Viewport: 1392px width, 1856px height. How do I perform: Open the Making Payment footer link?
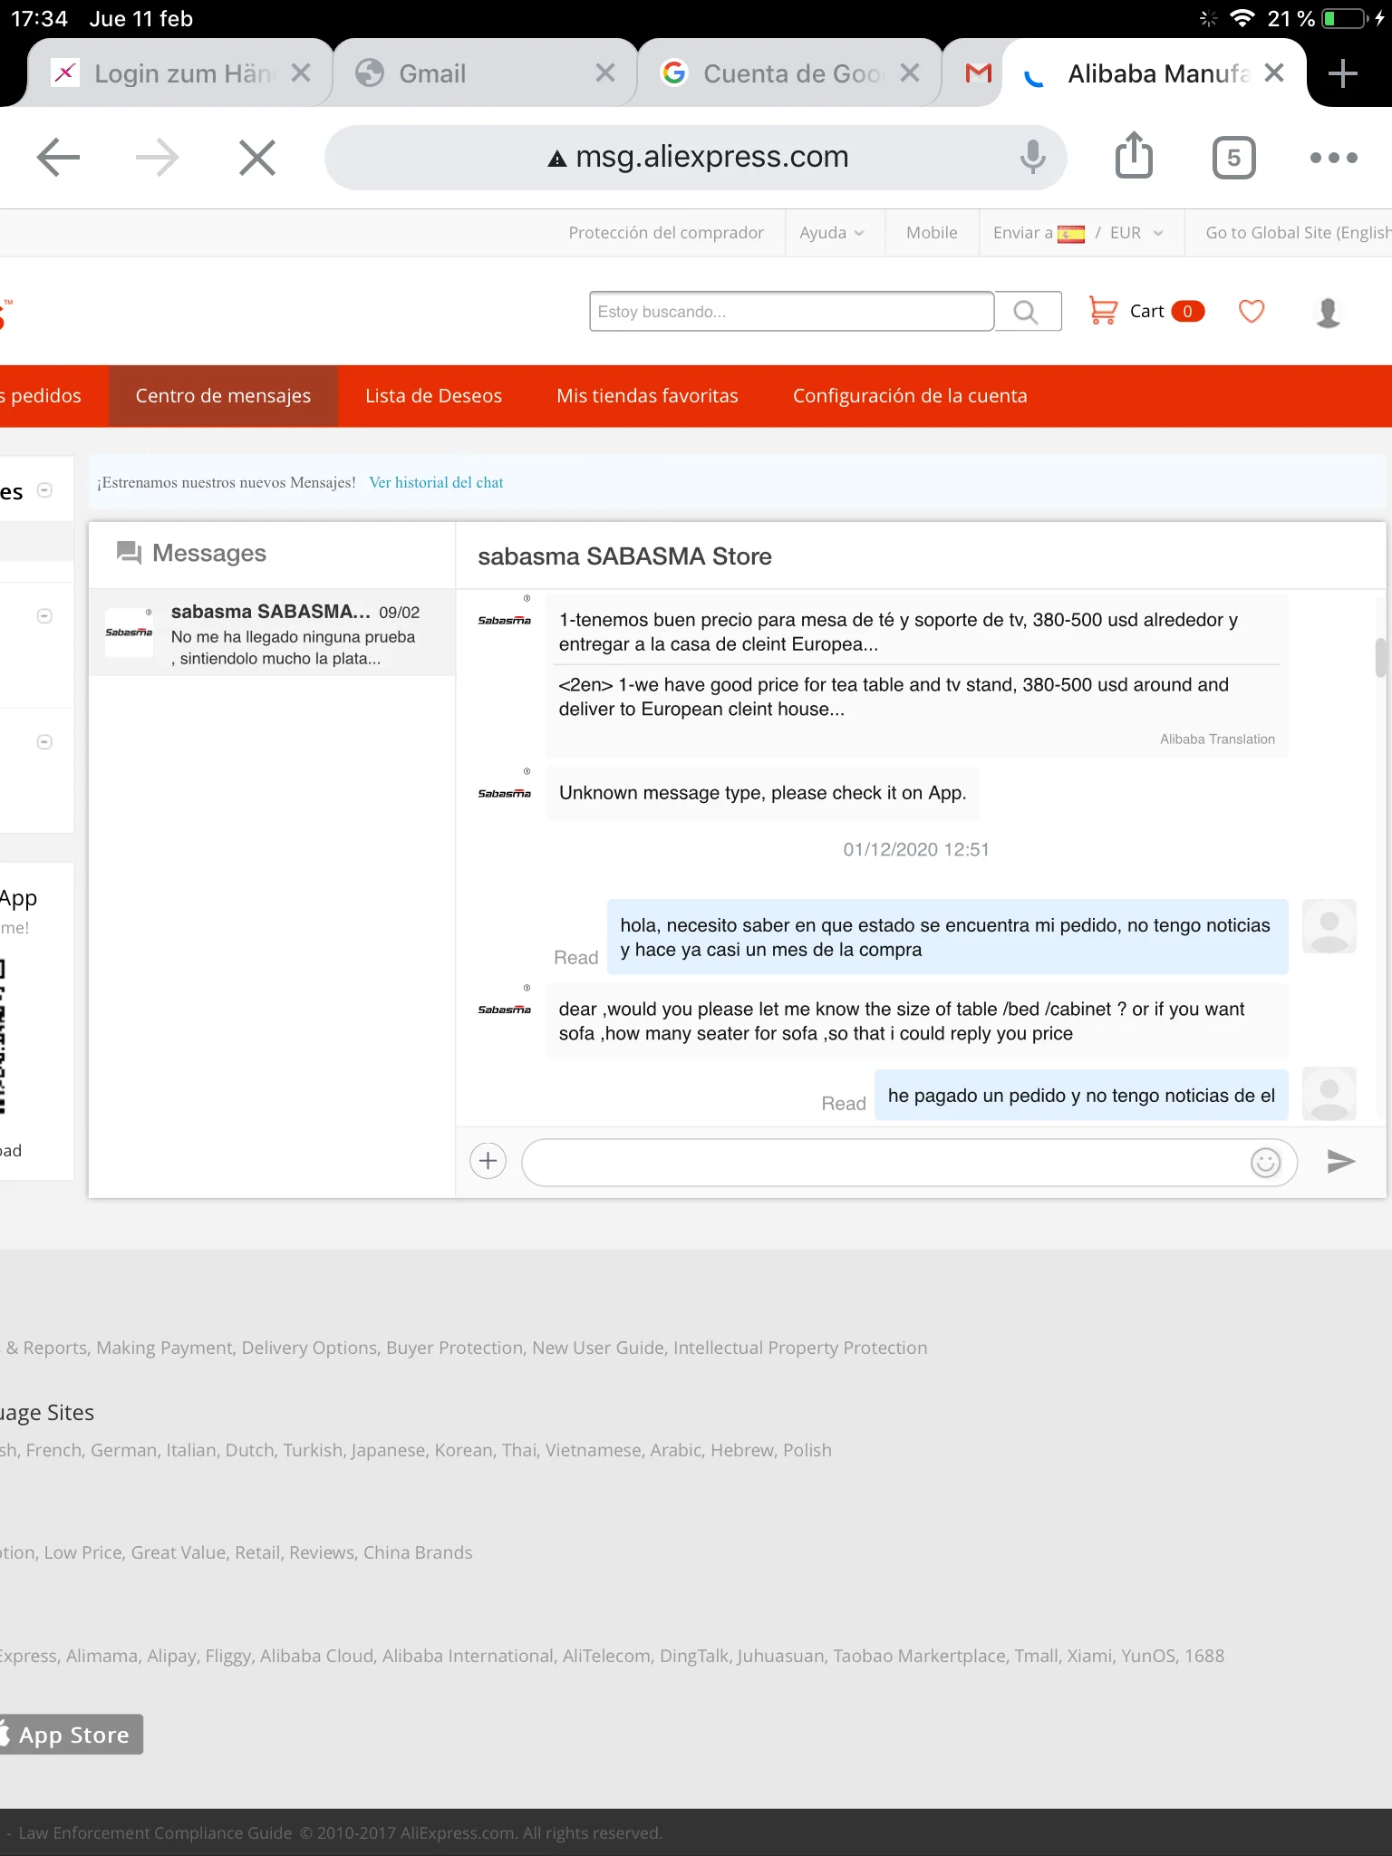pos(164,1348)
